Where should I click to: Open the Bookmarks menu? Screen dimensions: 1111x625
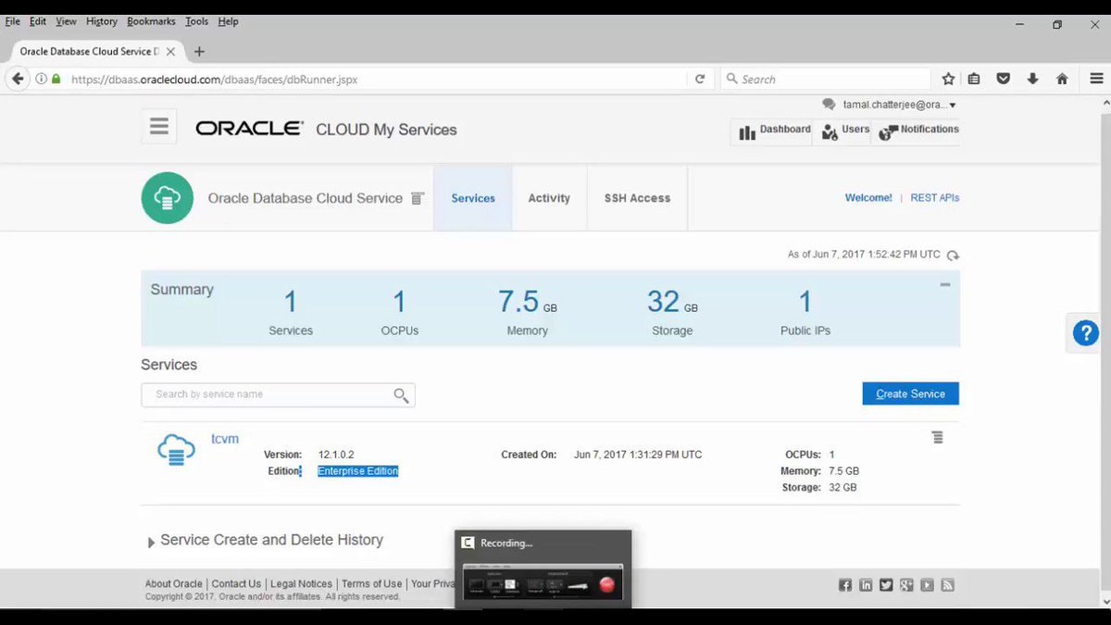coord(150,21)
